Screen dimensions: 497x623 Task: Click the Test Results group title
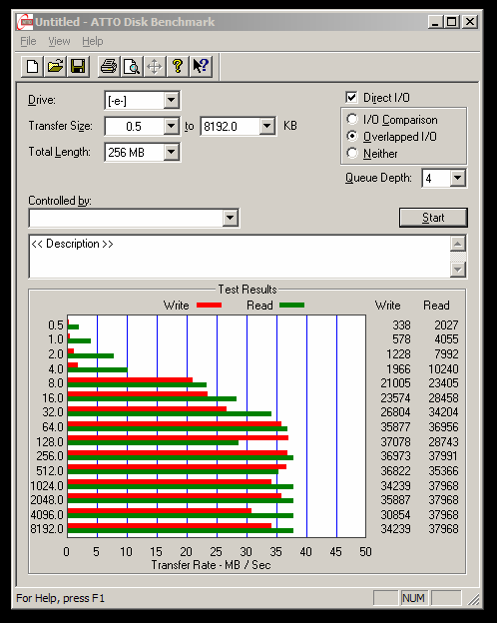pos(248,290)
